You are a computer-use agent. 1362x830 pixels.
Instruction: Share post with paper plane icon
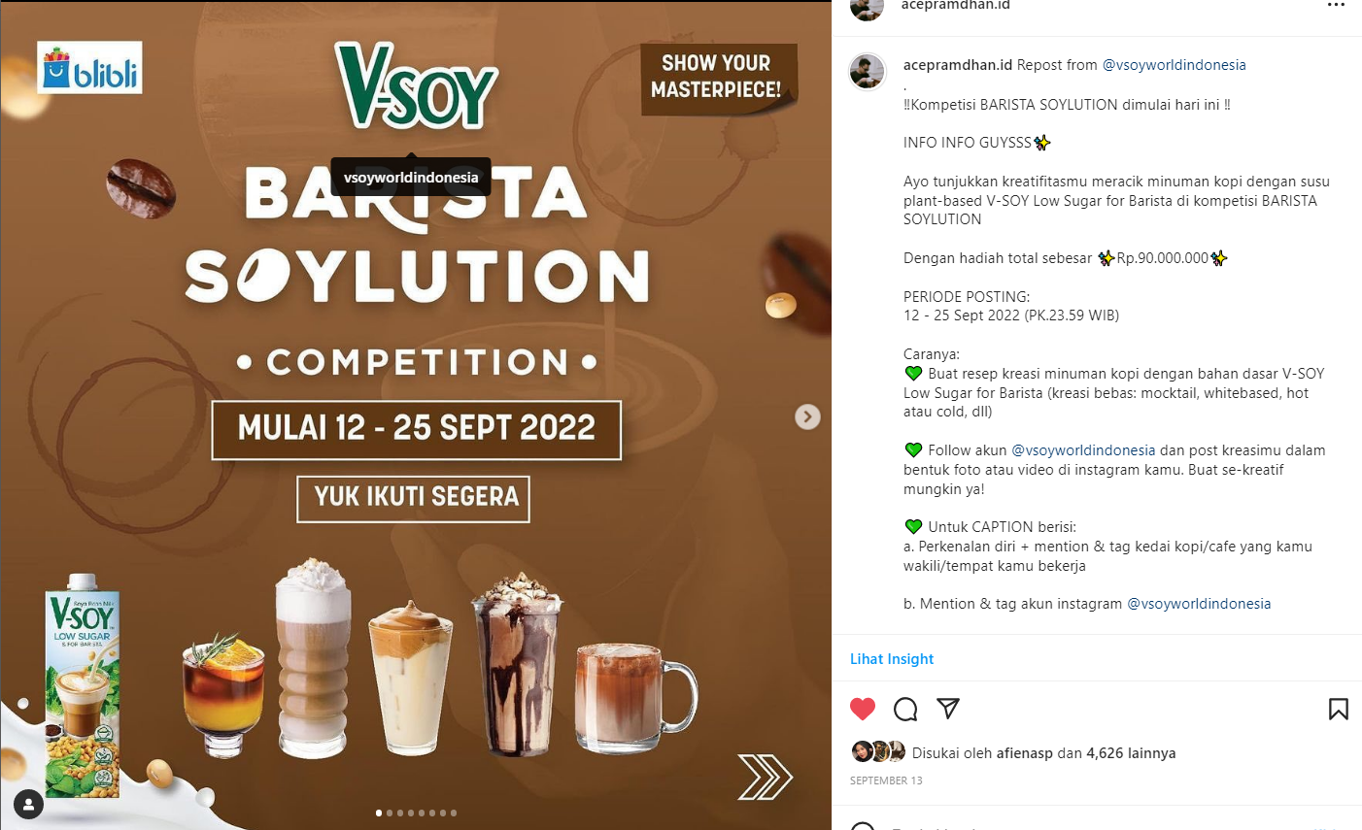[x=948, y=709]
